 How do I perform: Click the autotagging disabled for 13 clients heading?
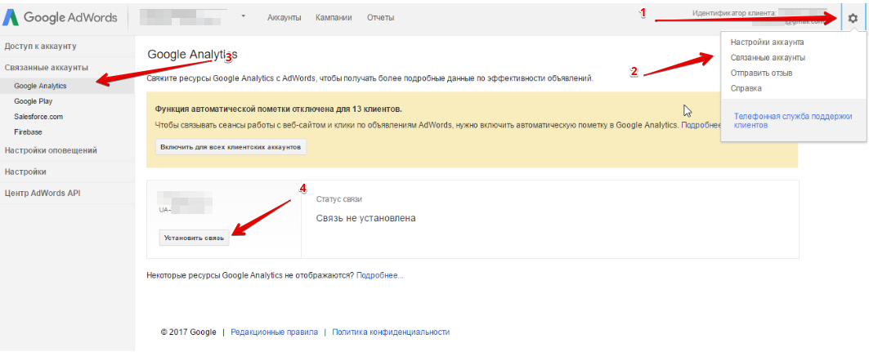point(279,109)
